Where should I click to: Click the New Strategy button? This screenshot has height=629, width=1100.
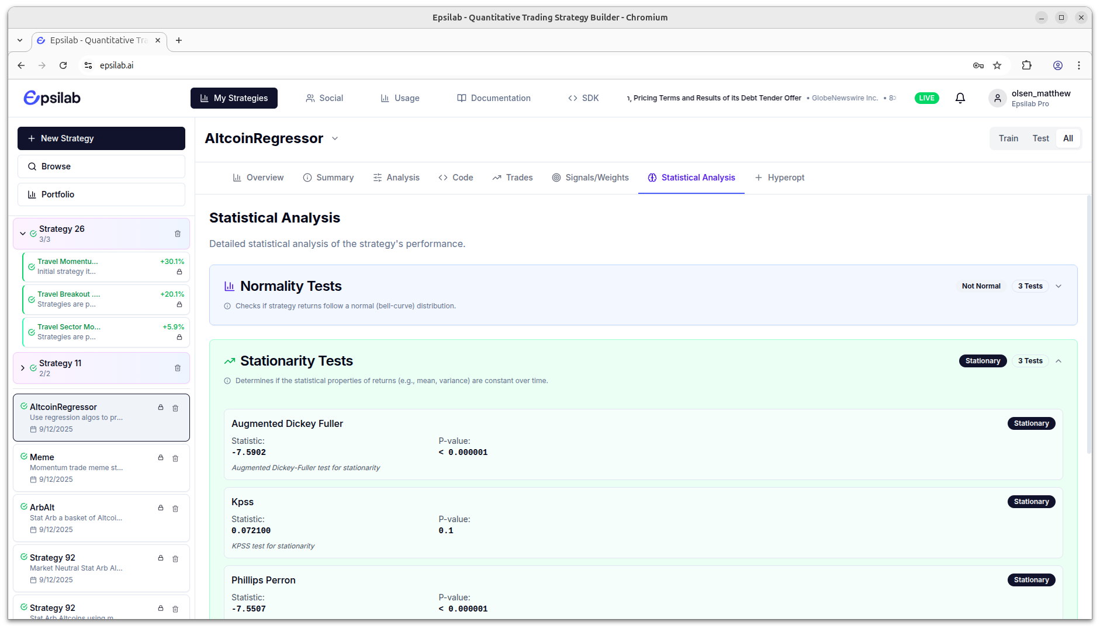[x=101, y=138]
